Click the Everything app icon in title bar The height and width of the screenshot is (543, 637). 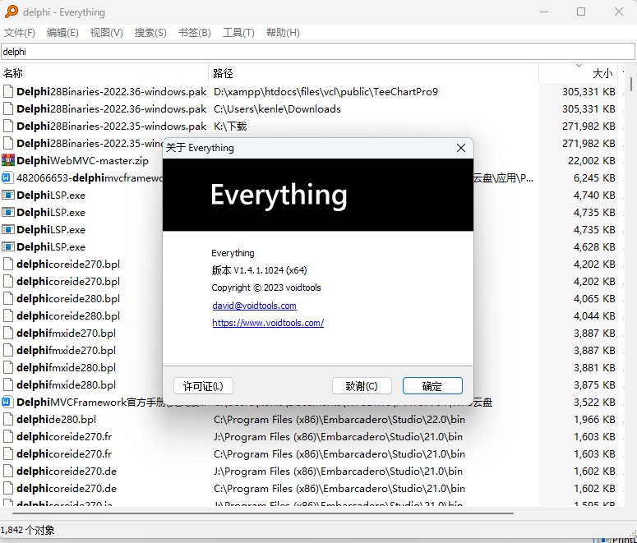(x=11, y=12)
